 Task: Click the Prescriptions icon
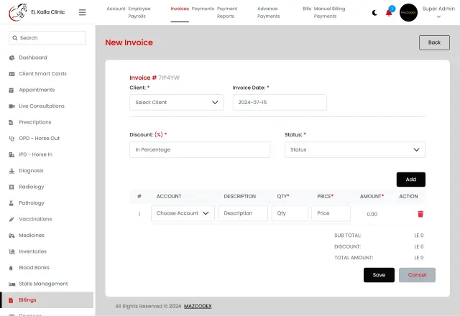[x=11, y=122]
